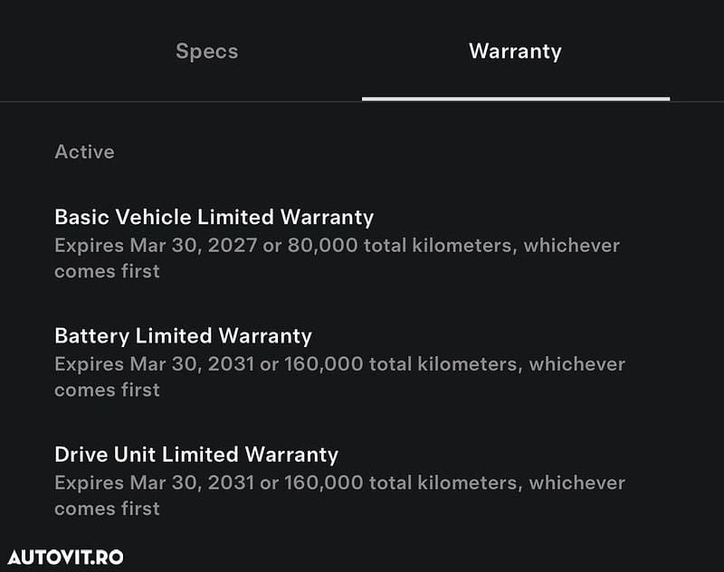Click the word 'Expires' under Basic Vehicle warranty
The height and width of the screenshot is (572, 724).
(88, 246)
